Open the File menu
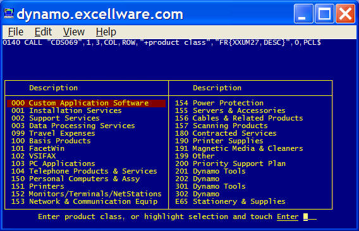Screen dimensions: 359x231 click(16, 32)
